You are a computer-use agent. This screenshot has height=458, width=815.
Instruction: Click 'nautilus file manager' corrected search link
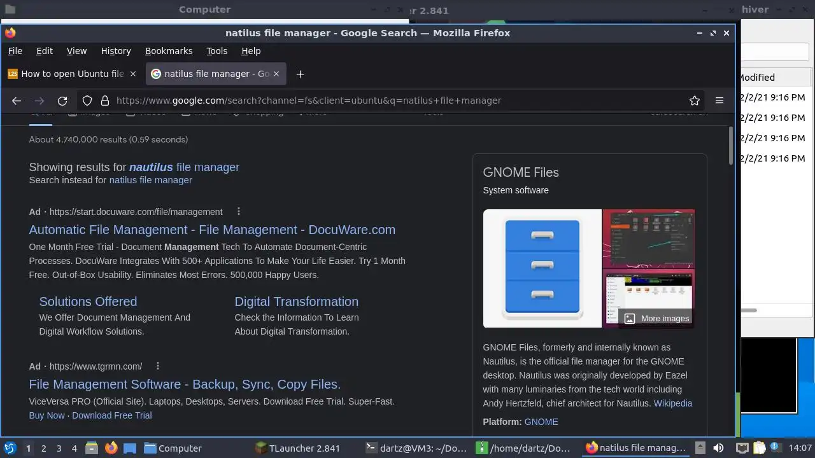[x=184, y=167]
